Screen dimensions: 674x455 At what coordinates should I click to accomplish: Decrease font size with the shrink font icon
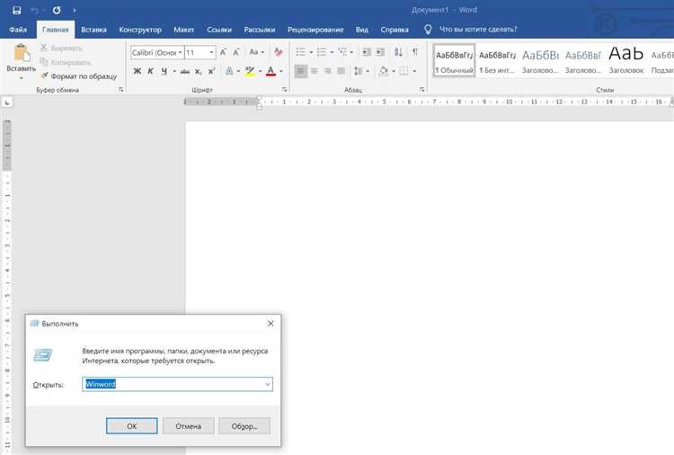[x=236, y=52]
